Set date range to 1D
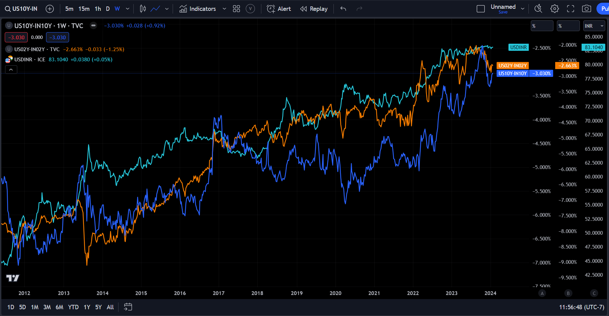Screen dimensions: 609x316 point(11,307)
